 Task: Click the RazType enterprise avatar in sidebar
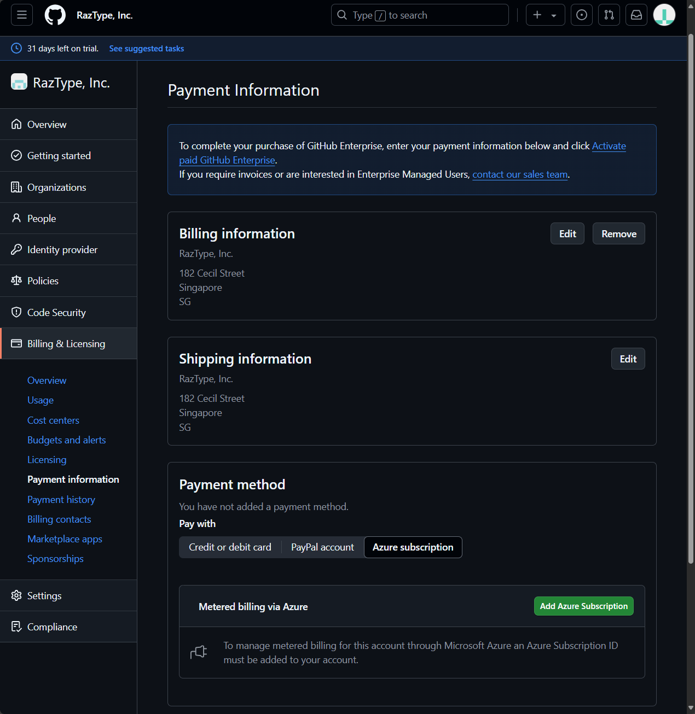tap(19, 83)
